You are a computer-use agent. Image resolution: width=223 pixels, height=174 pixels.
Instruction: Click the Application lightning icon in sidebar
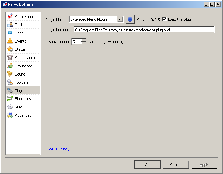coord(10,16)
